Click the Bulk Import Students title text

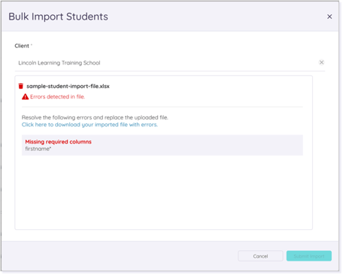(58, 17)
